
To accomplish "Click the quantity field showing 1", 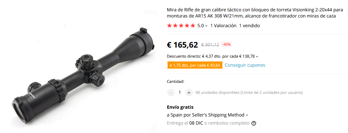I will [x=180, y=93].
